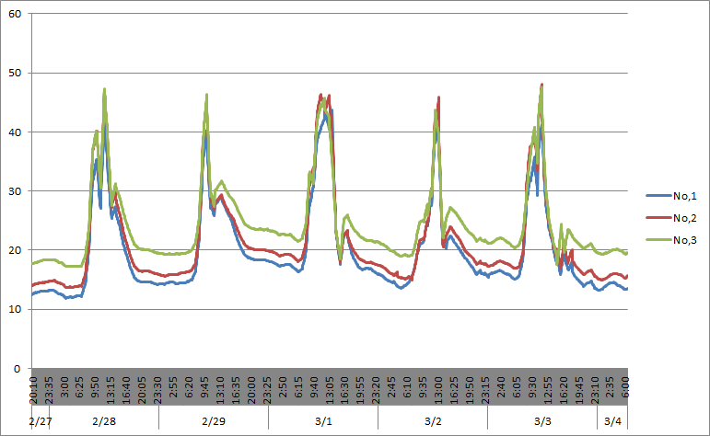This screenshot has height=436, width=710.
Task: Select the 50 label on vertical axis
Action: [x=13, y=74]
